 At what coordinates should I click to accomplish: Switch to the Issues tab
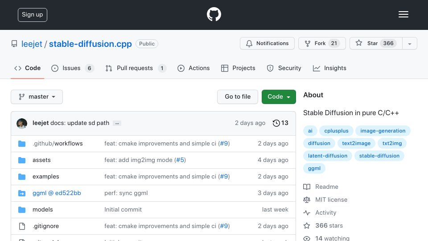pos(73,68)
